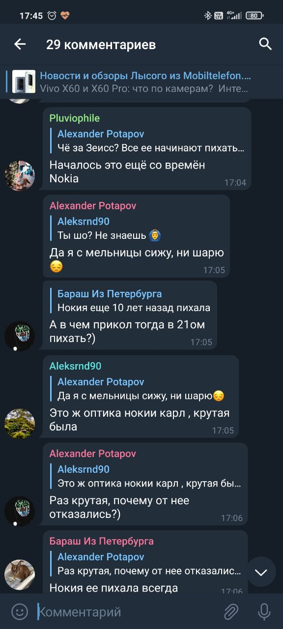
Task: Jump to bottom with chevron-down button
Action: tap(261, 572)
